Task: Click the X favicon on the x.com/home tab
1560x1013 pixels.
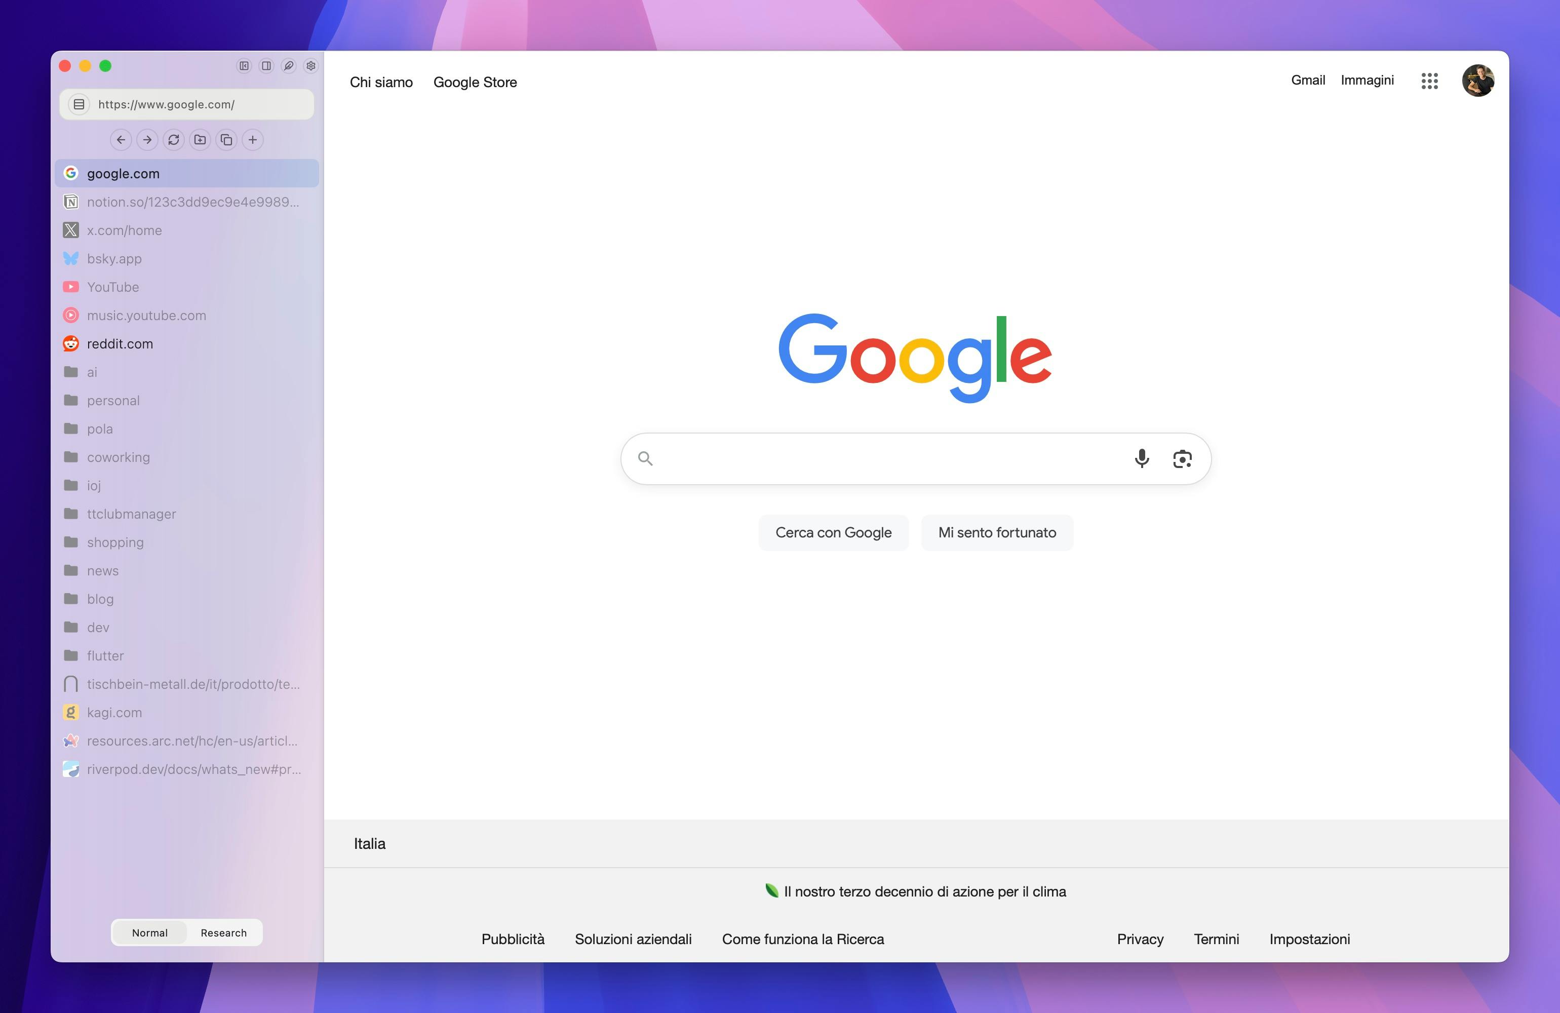Action: (x=71, y=230)
